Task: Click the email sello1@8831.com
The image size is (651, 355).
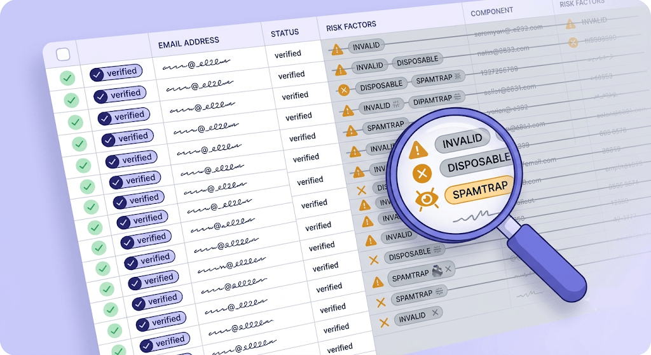Action: coord(509,90)
